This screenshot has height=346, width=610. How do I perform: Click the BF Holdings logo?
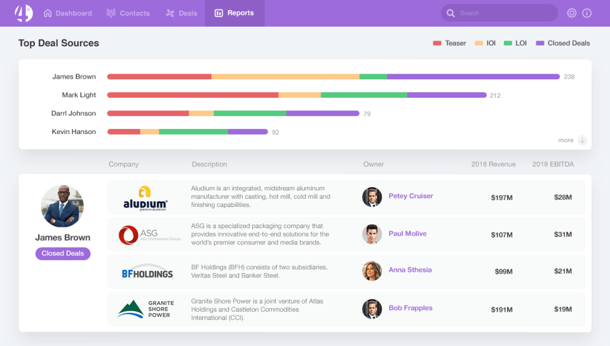pos(147,272)
